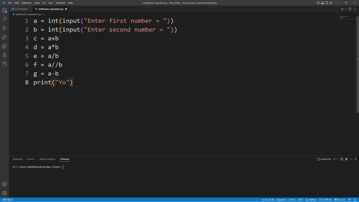The width and height of the screenshot is (359, 202).
Task: Click the arithmetic operation.py breadcrumb
Action: tap(28, 15)
